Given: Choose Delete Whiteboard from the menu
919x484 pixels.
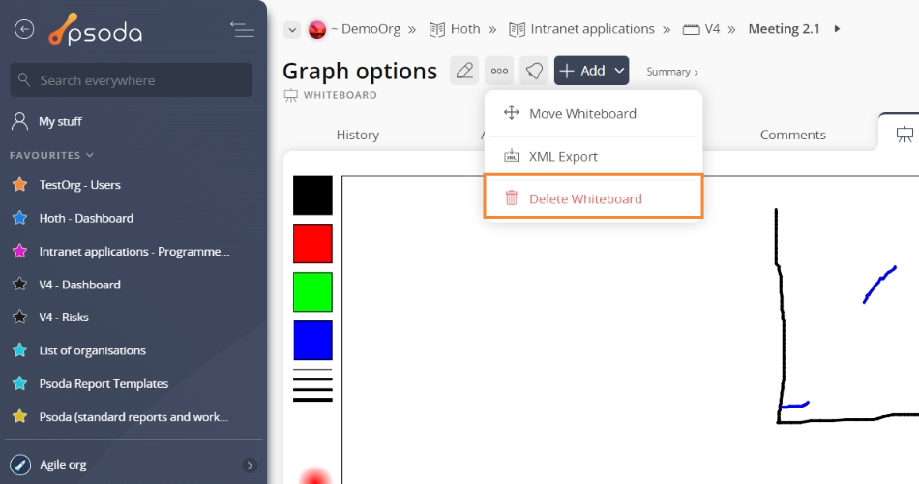Looking at the screenshot, I should pyautogui.click(x=593, y=198).
